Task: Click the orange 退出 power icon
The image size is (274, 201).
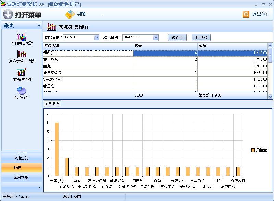Action: 246,14
